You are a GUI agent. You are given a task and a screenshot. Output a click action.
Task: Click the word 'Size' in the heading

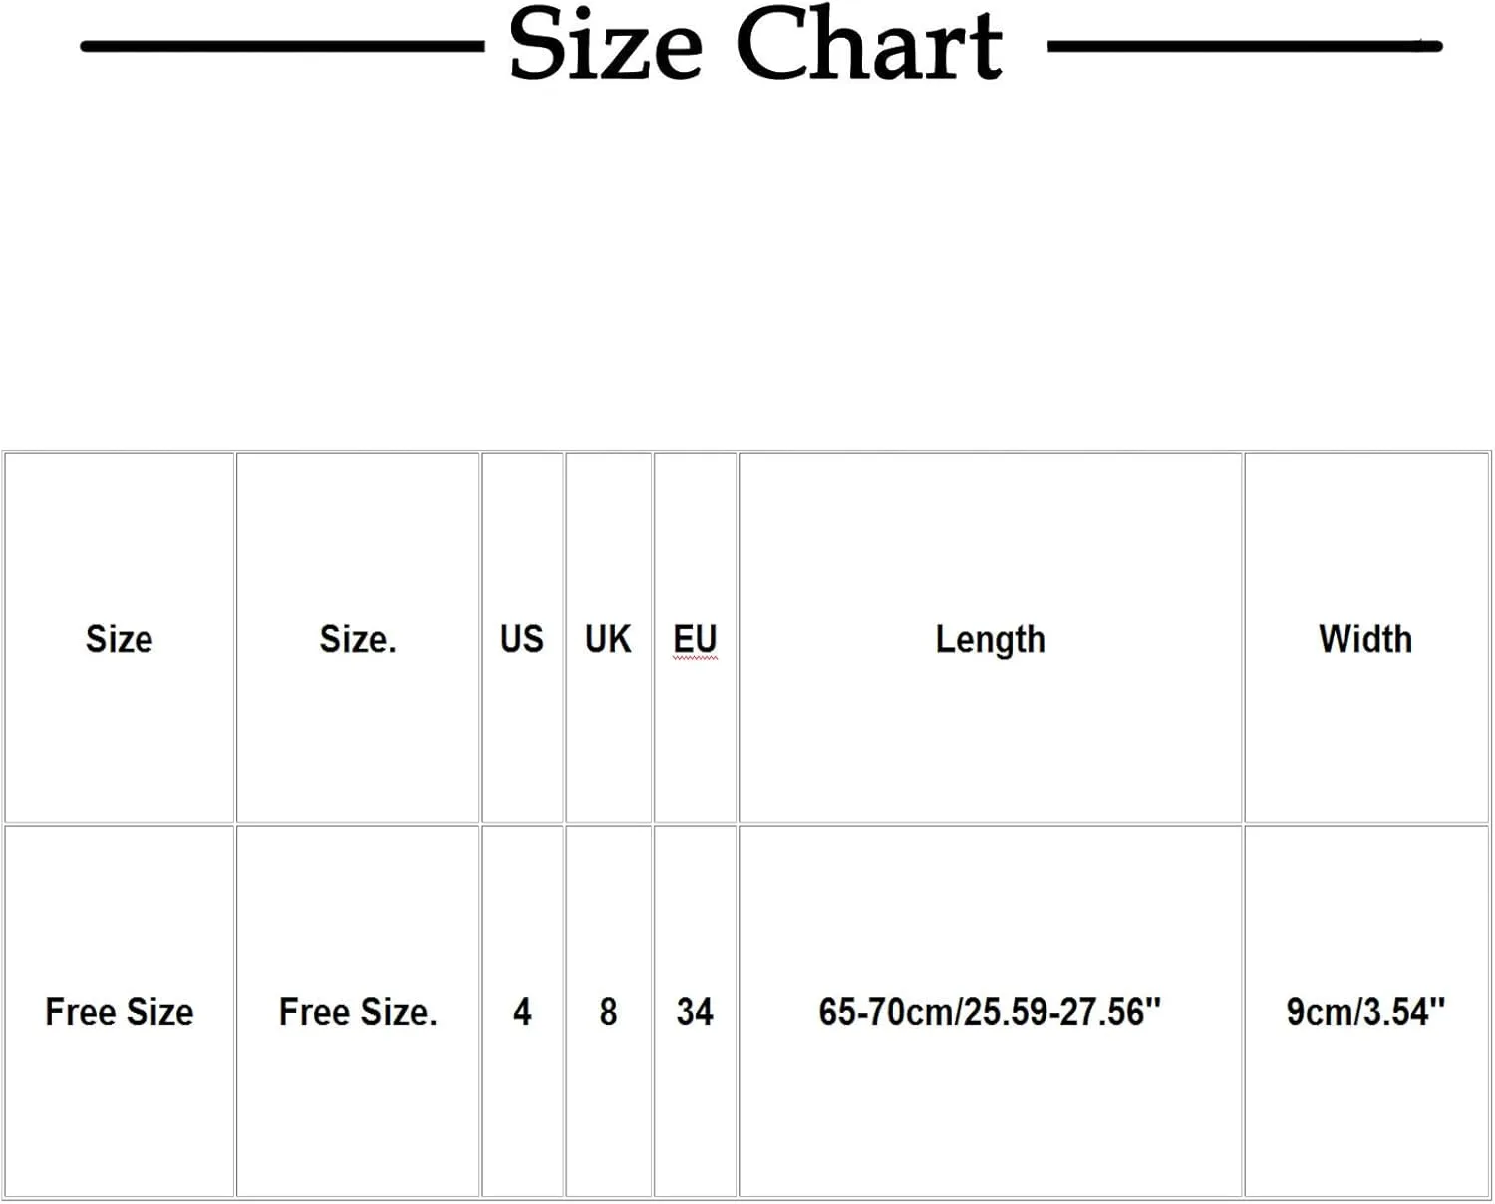pyautogui.click(x=606, y=45)
